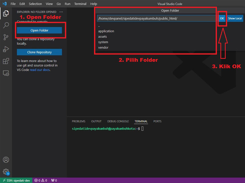Select the parent directory '..' entry
Screen dimensions: 245x183
(x=156, y=26)
